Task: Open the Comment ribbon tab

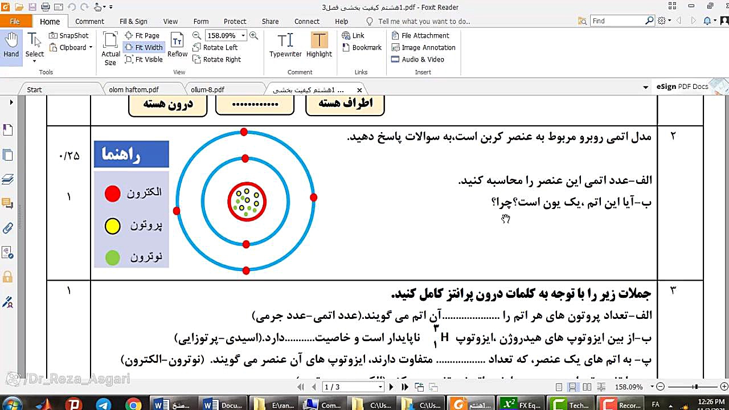Action: click(89, 21)
